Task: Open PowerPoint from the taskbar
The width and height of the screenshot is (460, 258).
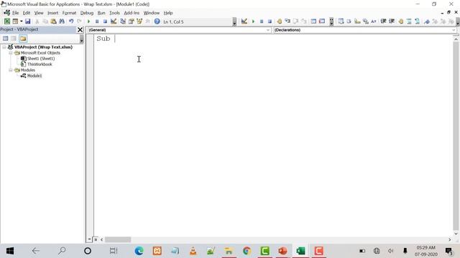Action: (x=282, y=251)
